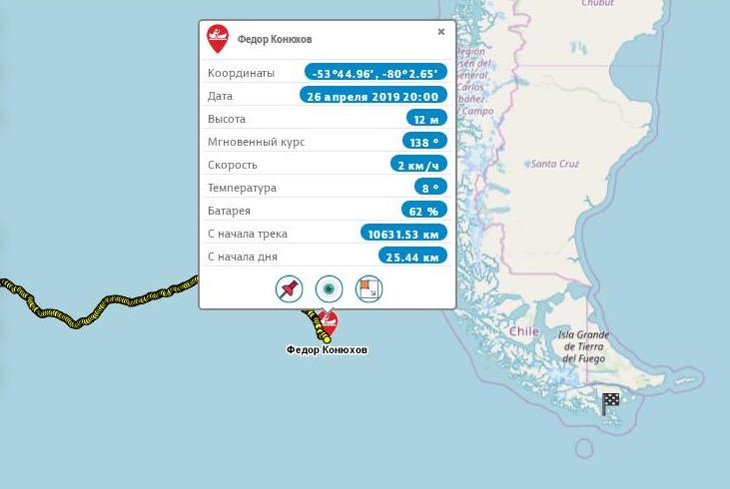Click the 12 м altitude badge
Viewport: 730px width, 489px height.
coord(426,118)
